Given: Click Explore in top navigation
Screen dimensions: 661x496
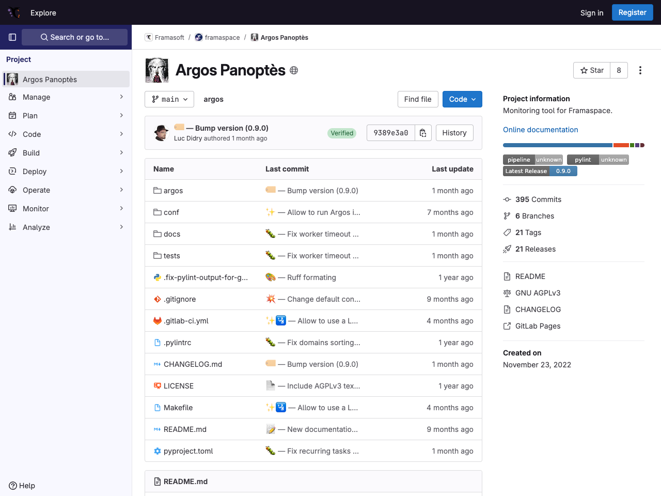Looking at the screenshot, I should 43,13.
